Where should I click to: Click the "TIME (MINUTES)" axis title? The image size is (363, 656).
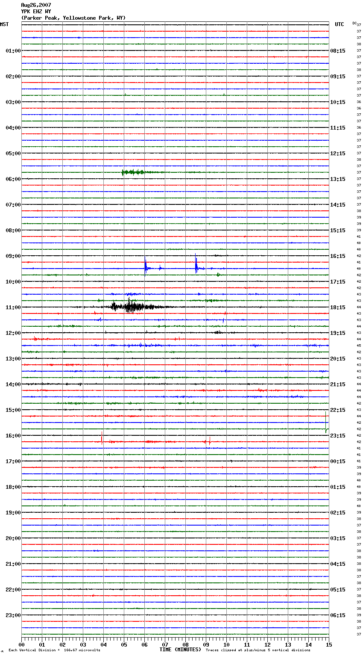180,650
